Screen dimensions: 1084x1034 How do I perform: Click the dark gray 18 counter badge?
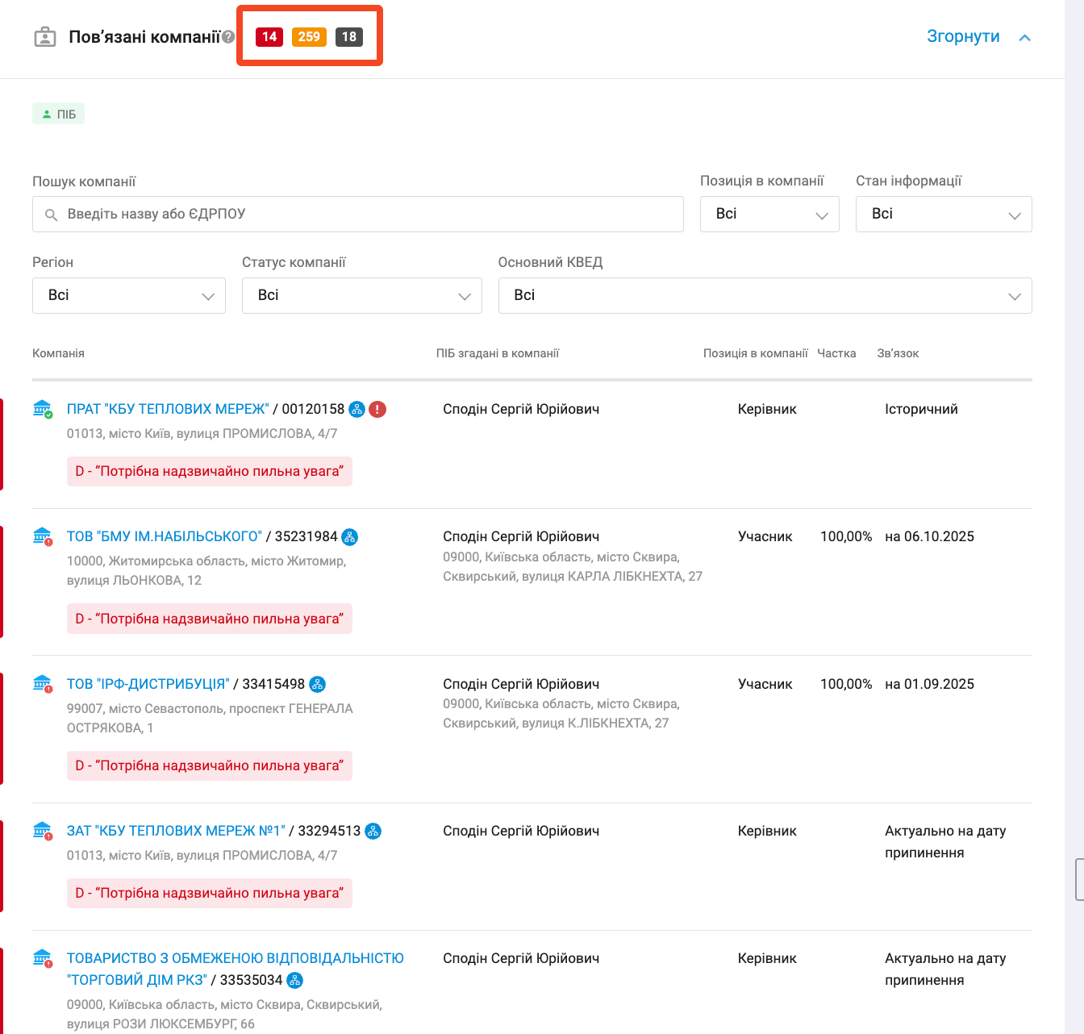click(348, 37)
